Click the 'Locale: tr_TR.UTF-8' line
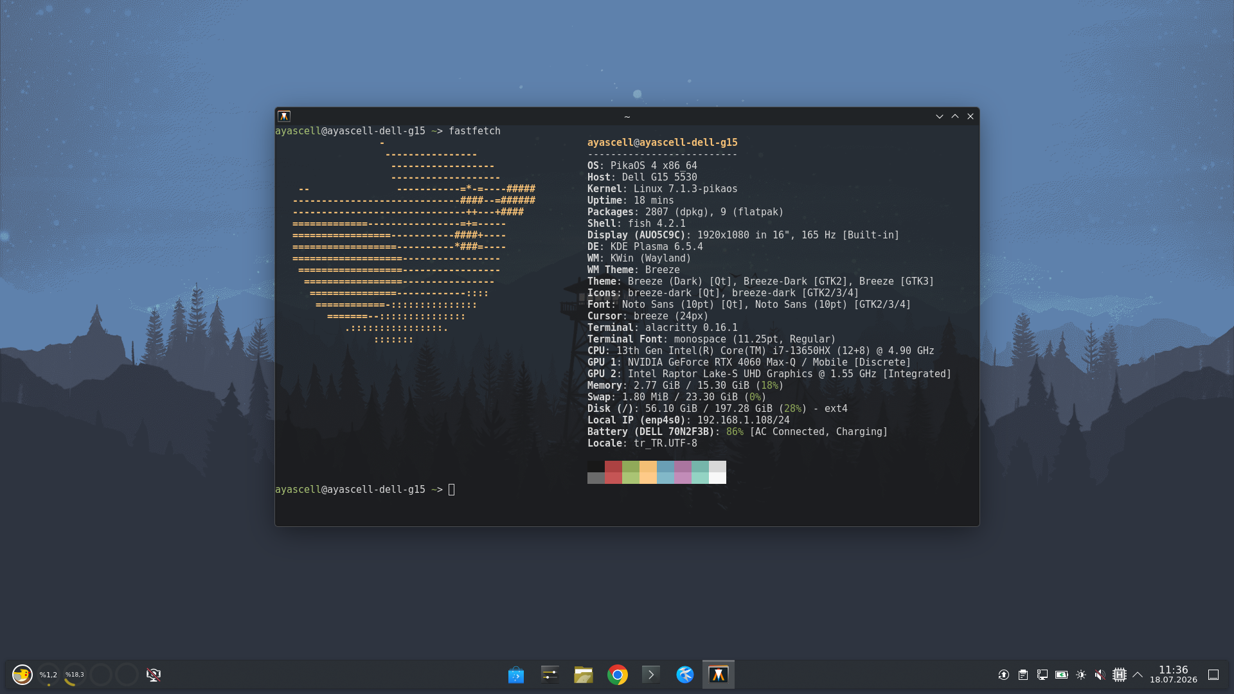 point(642,443)
